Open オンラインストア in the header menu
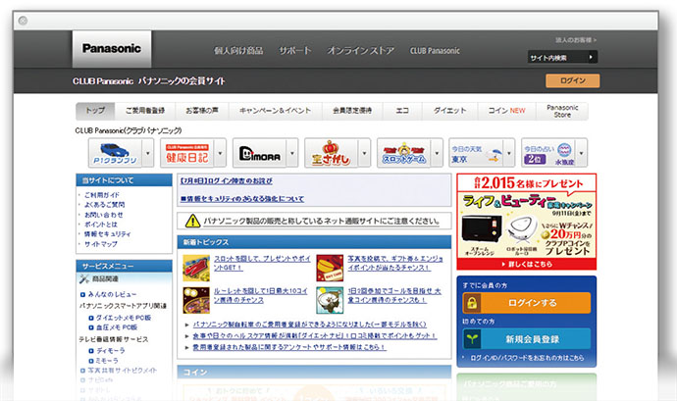677x401 pixels. (361, 51)
